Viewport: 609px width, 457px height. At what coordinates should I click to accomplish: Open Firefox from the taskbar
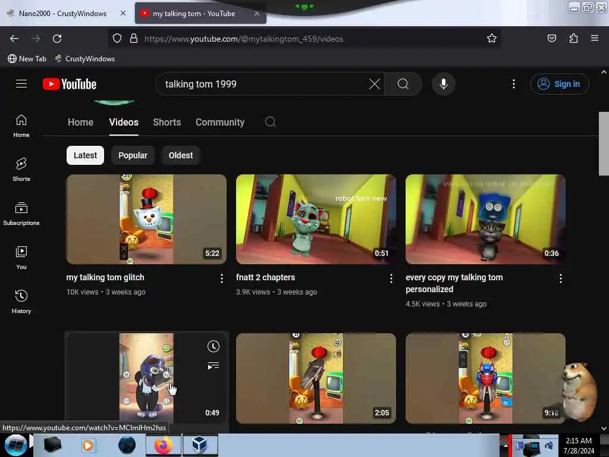[x=164, y=445]
